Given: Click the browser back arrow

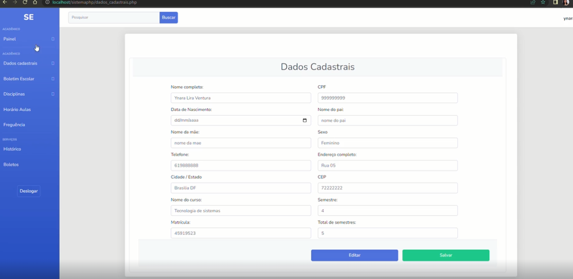Looking at the screenshot, I should click(5, 3).
